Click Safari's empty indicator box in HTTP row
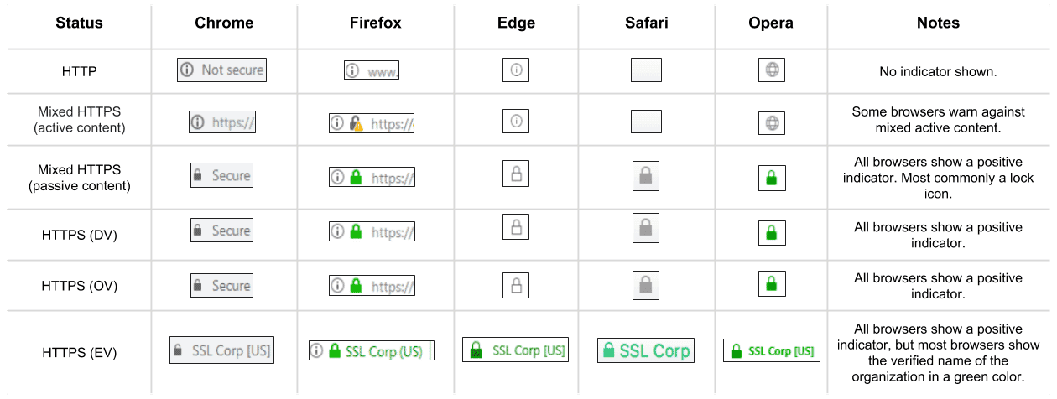The image size is (1057, 399). coord(646,70)
